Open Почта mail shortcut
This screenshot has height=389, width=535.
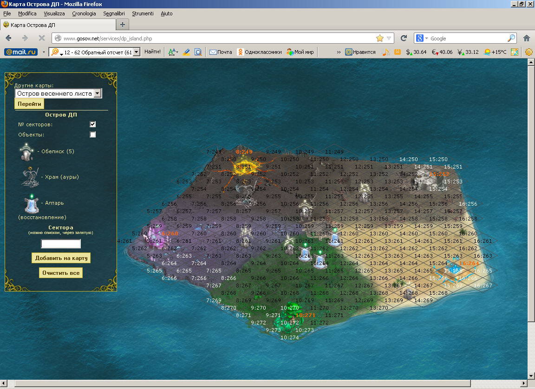pos(221,52)
